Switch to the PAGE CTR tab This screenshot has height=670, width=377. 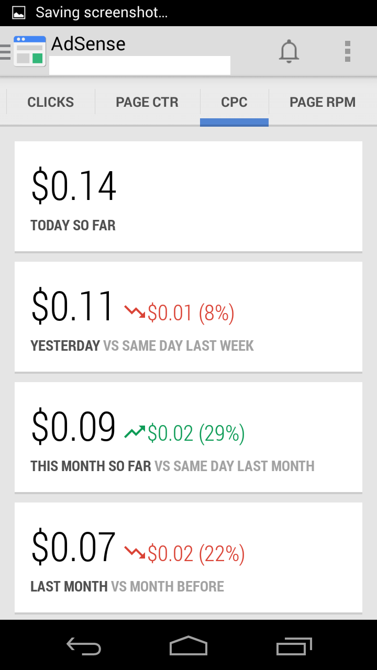click(x=147, y=102)
